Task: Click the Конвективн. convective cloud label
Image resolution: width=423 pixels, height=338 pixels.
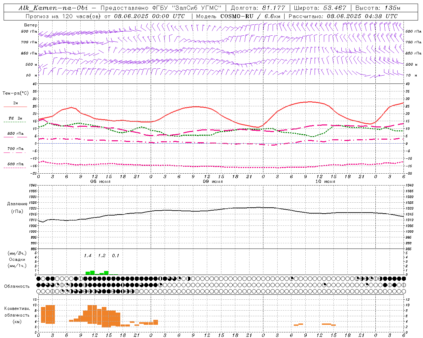Action: [17, 309]
